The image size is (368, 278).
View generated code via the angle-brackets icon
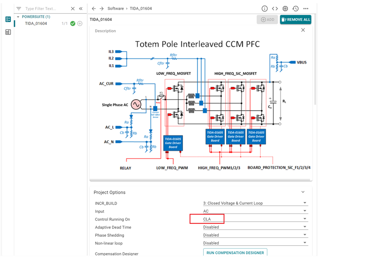275,8
